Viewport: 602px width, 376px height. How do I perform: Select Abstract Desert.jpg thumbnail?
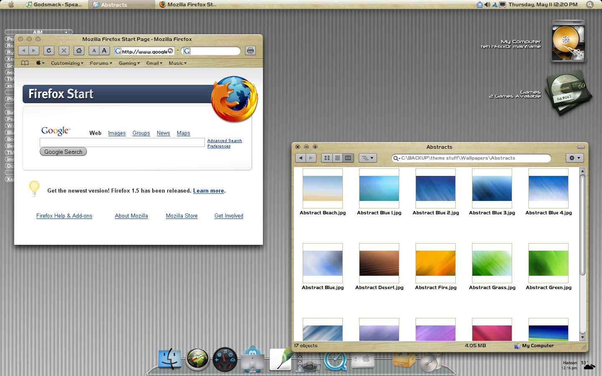(x=379, y=263)
